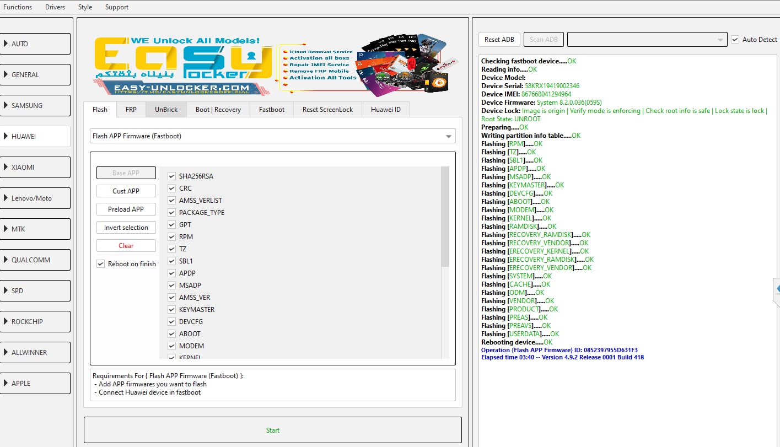The width and height of the screenshot is (780, 447).
Task: Uncheck the CRC partition
Action: click(x=172, y=189)
